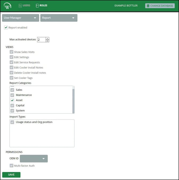Image resolution: width=179 pixels, height=180 pixels.
Task: Toggle Usage status and Org position checkbox
Action: point(12,122)
